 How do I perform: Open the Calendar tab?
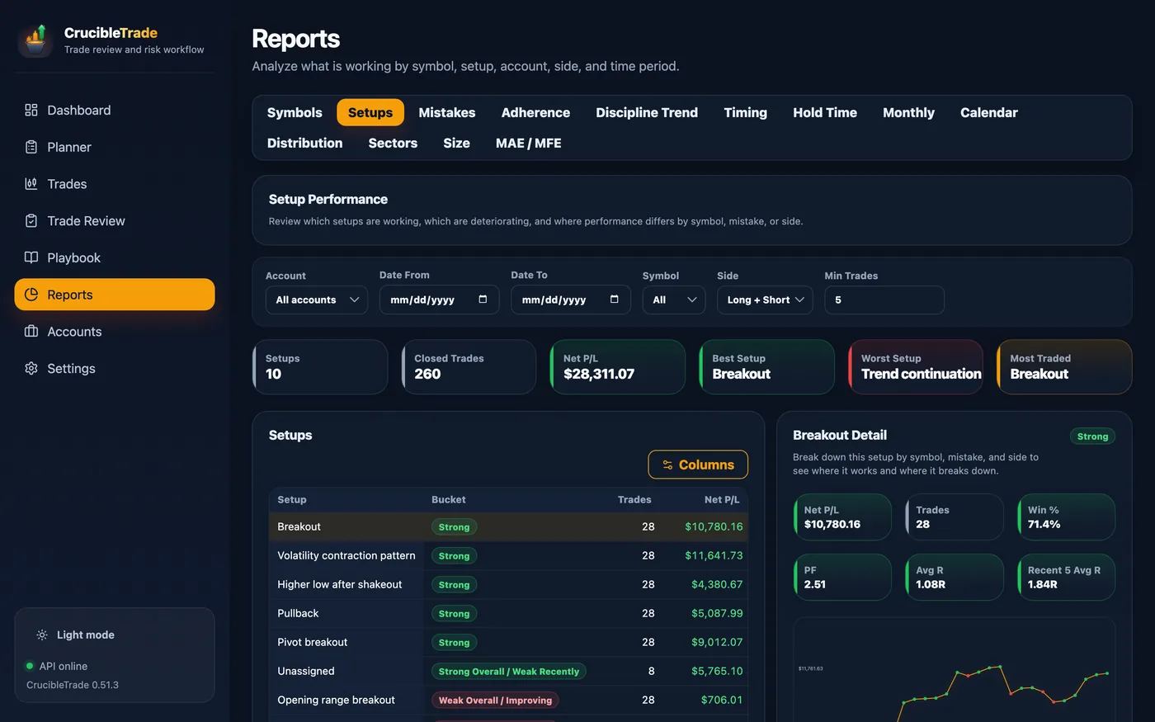988,112
